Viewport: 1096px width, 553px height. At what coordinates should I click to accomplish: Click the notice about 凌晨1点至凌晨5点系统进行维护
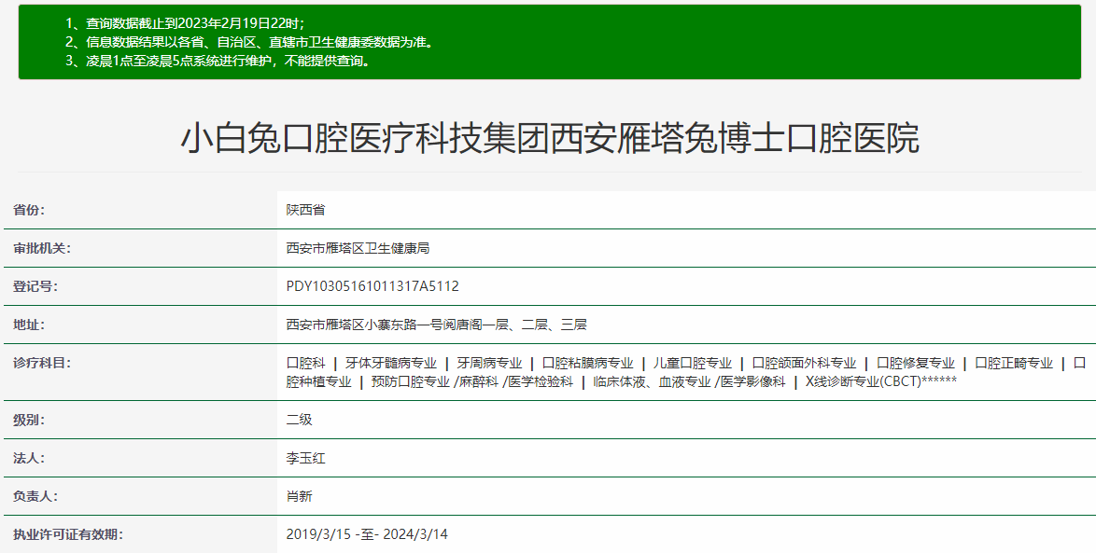[218, 61]
